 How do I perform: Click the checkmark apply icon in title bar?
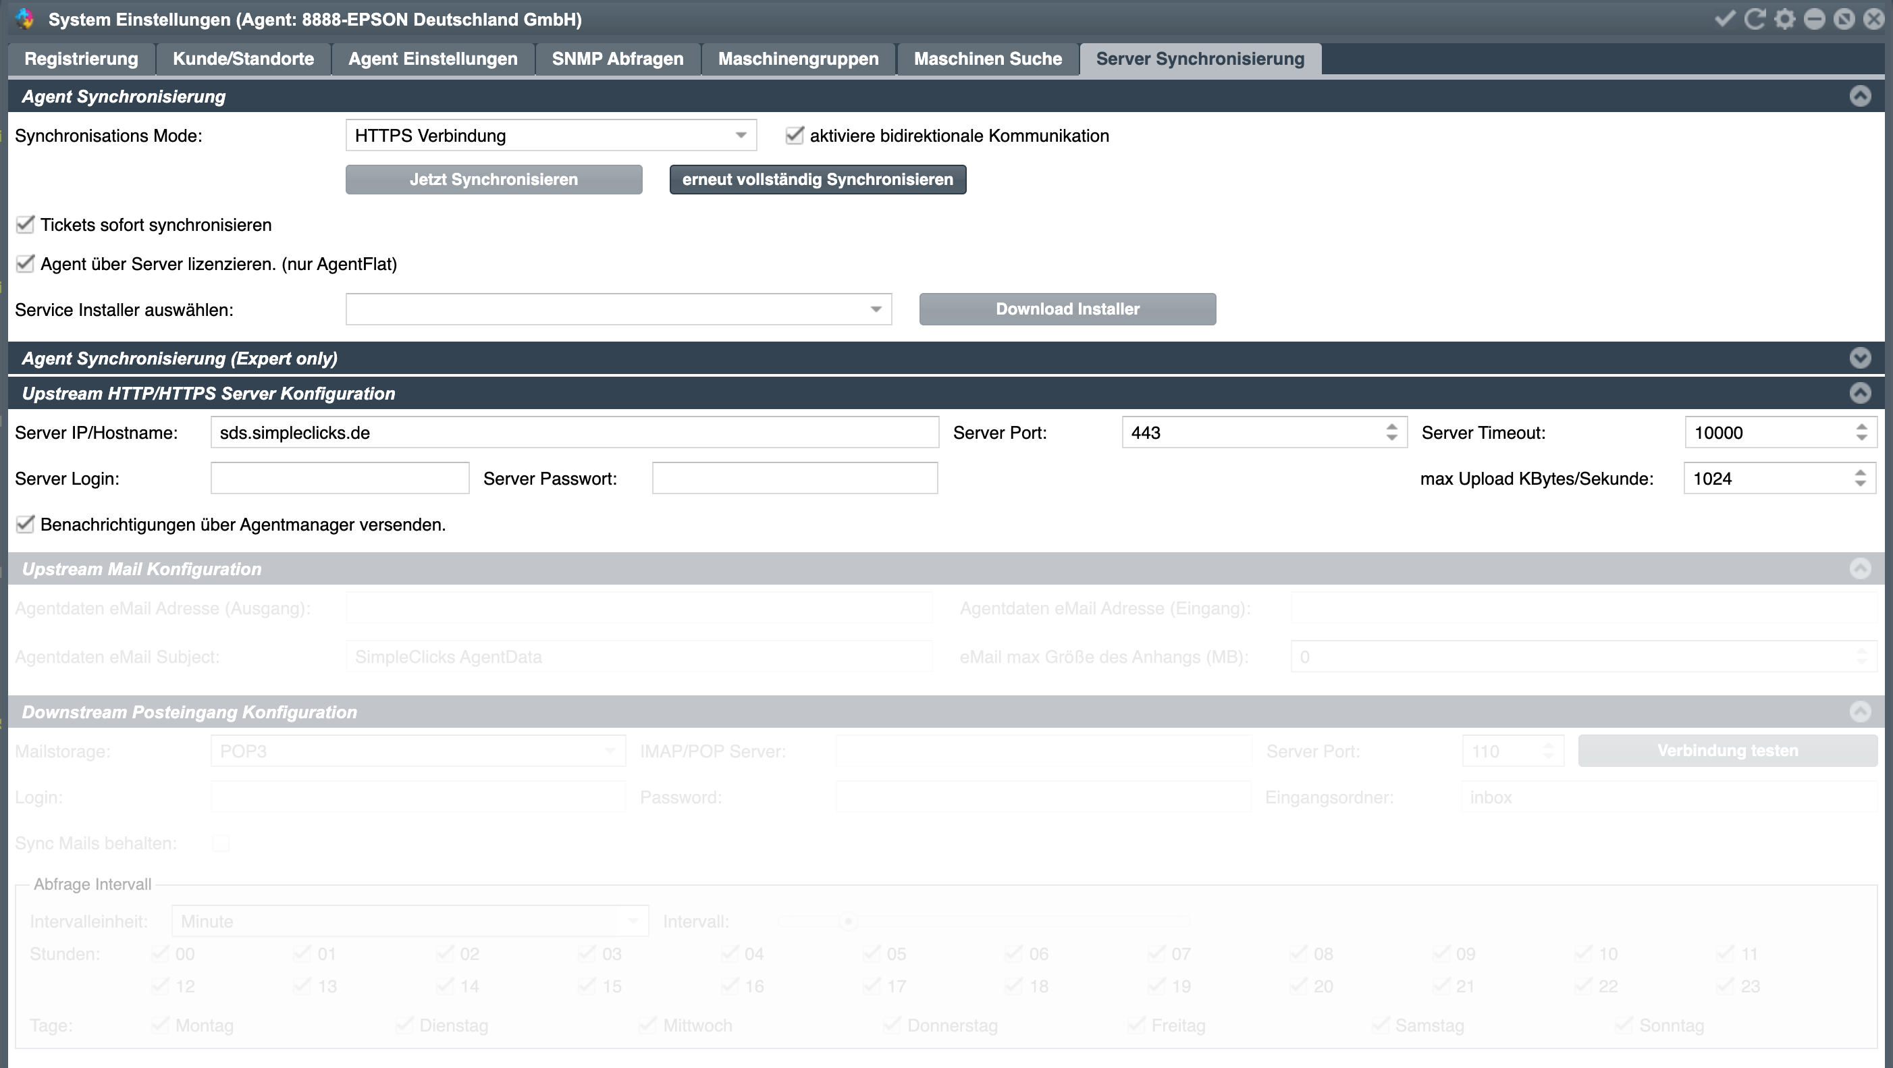click(1724, 19)
